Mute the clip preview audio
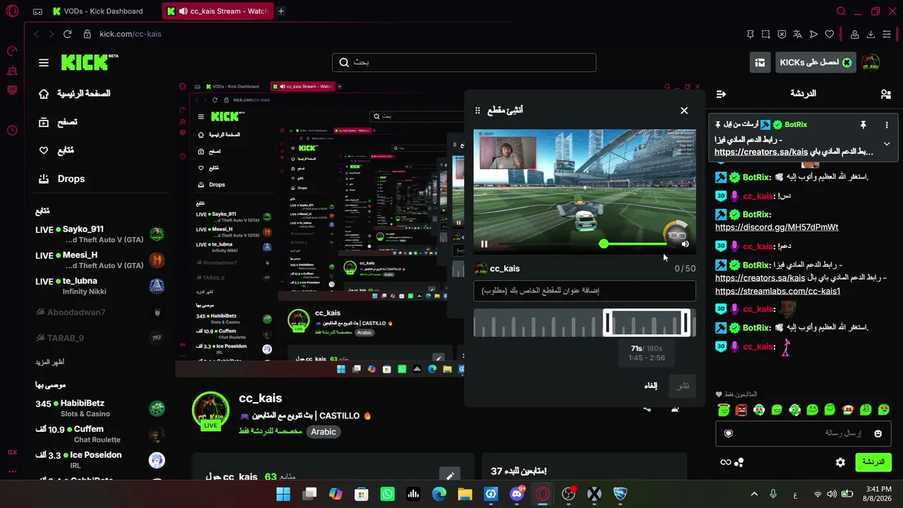The height and width of the screenshot is (508, 903). pyautogui.click(x=685, y=244)
